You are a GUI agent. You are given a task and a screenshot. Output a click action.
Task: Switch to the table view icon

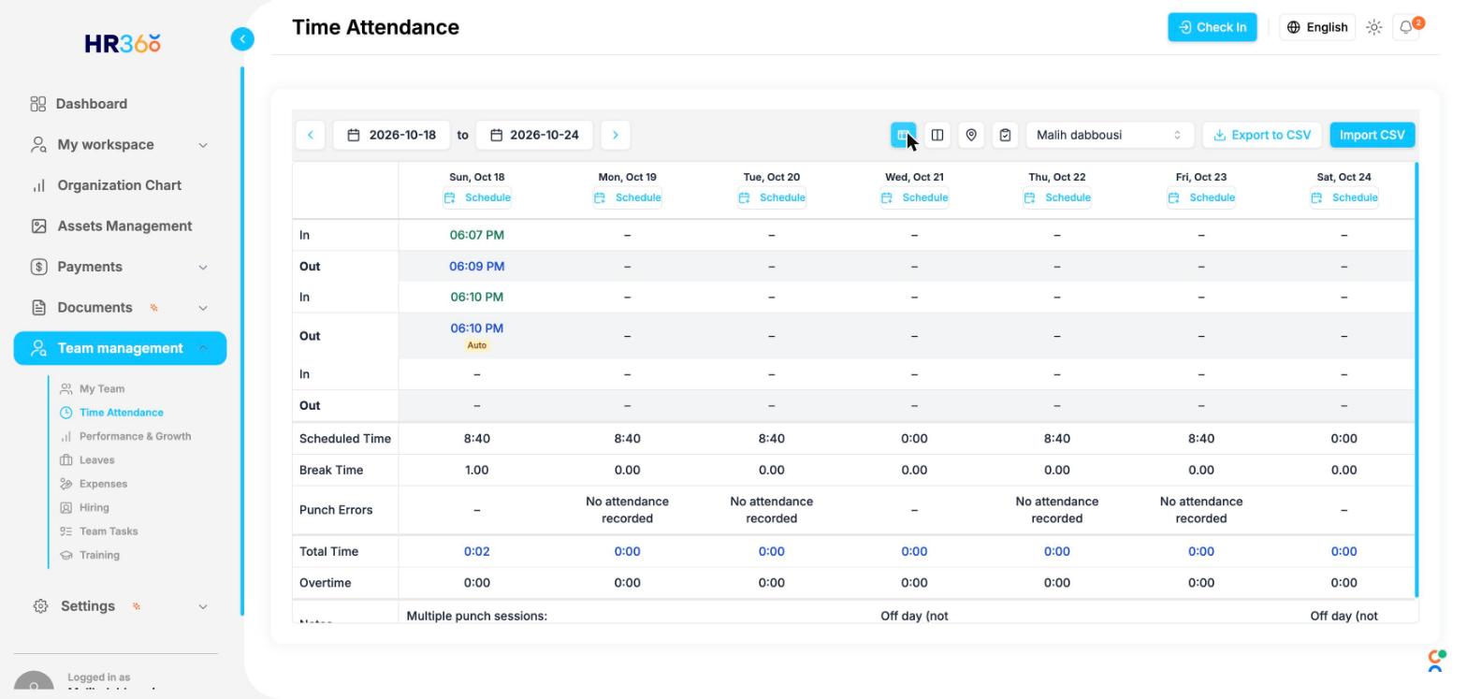click(903, 135)
